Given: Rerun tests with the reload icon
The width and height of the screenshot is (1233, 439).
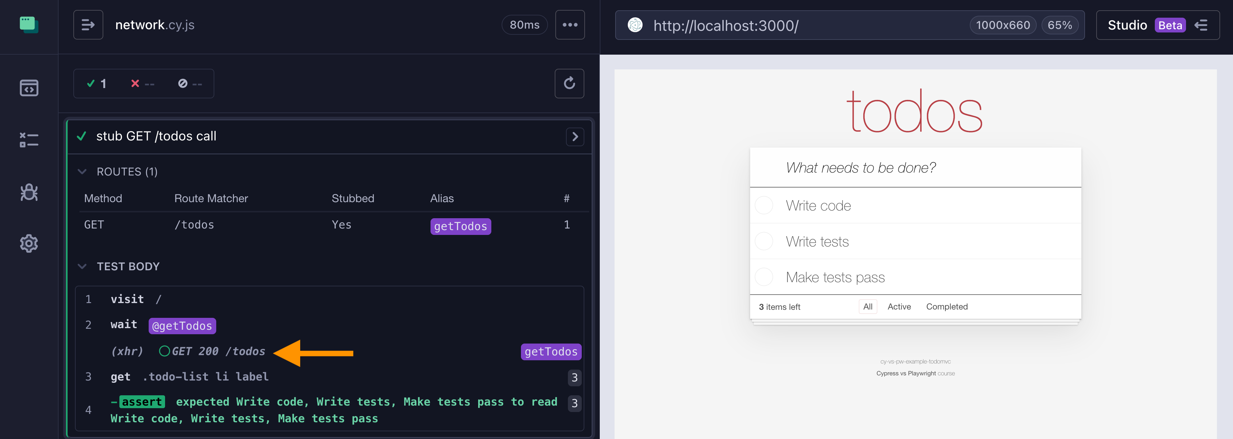Looking at the screenshot, I should coord(569,84).
